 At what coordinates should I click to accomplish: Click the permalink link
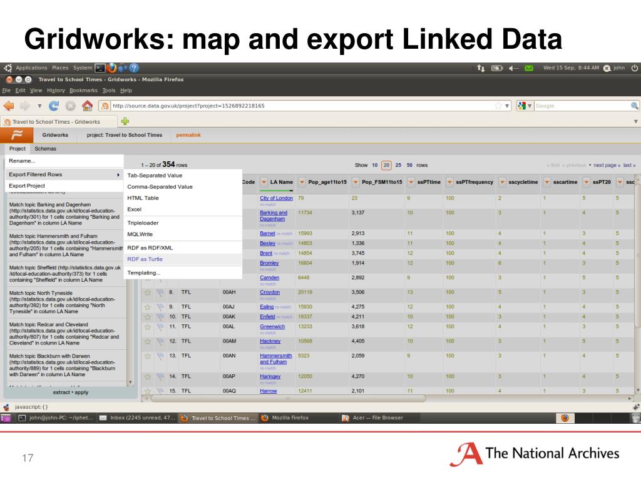click(188, 135)
